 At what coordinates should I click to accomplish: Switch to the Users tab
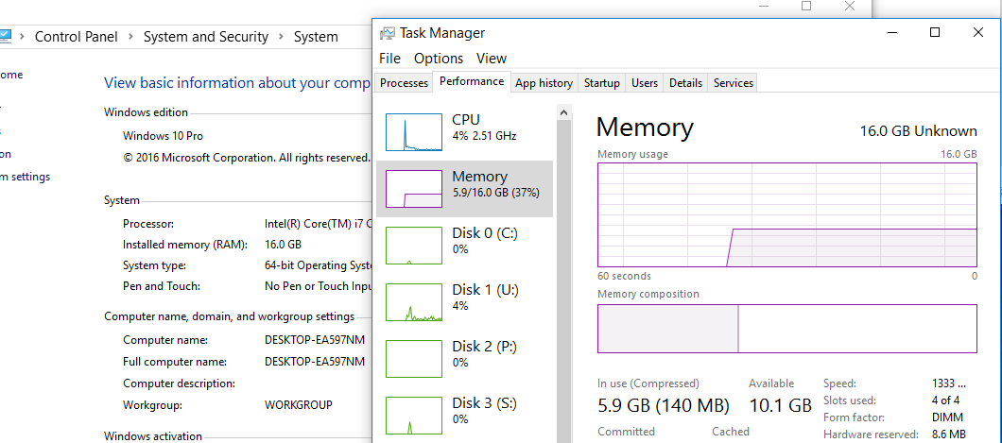coord(645,83)
